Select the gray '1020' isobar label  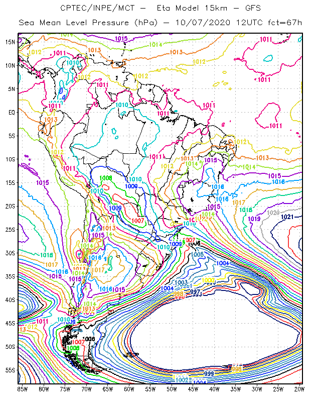(x=273, y=213)
